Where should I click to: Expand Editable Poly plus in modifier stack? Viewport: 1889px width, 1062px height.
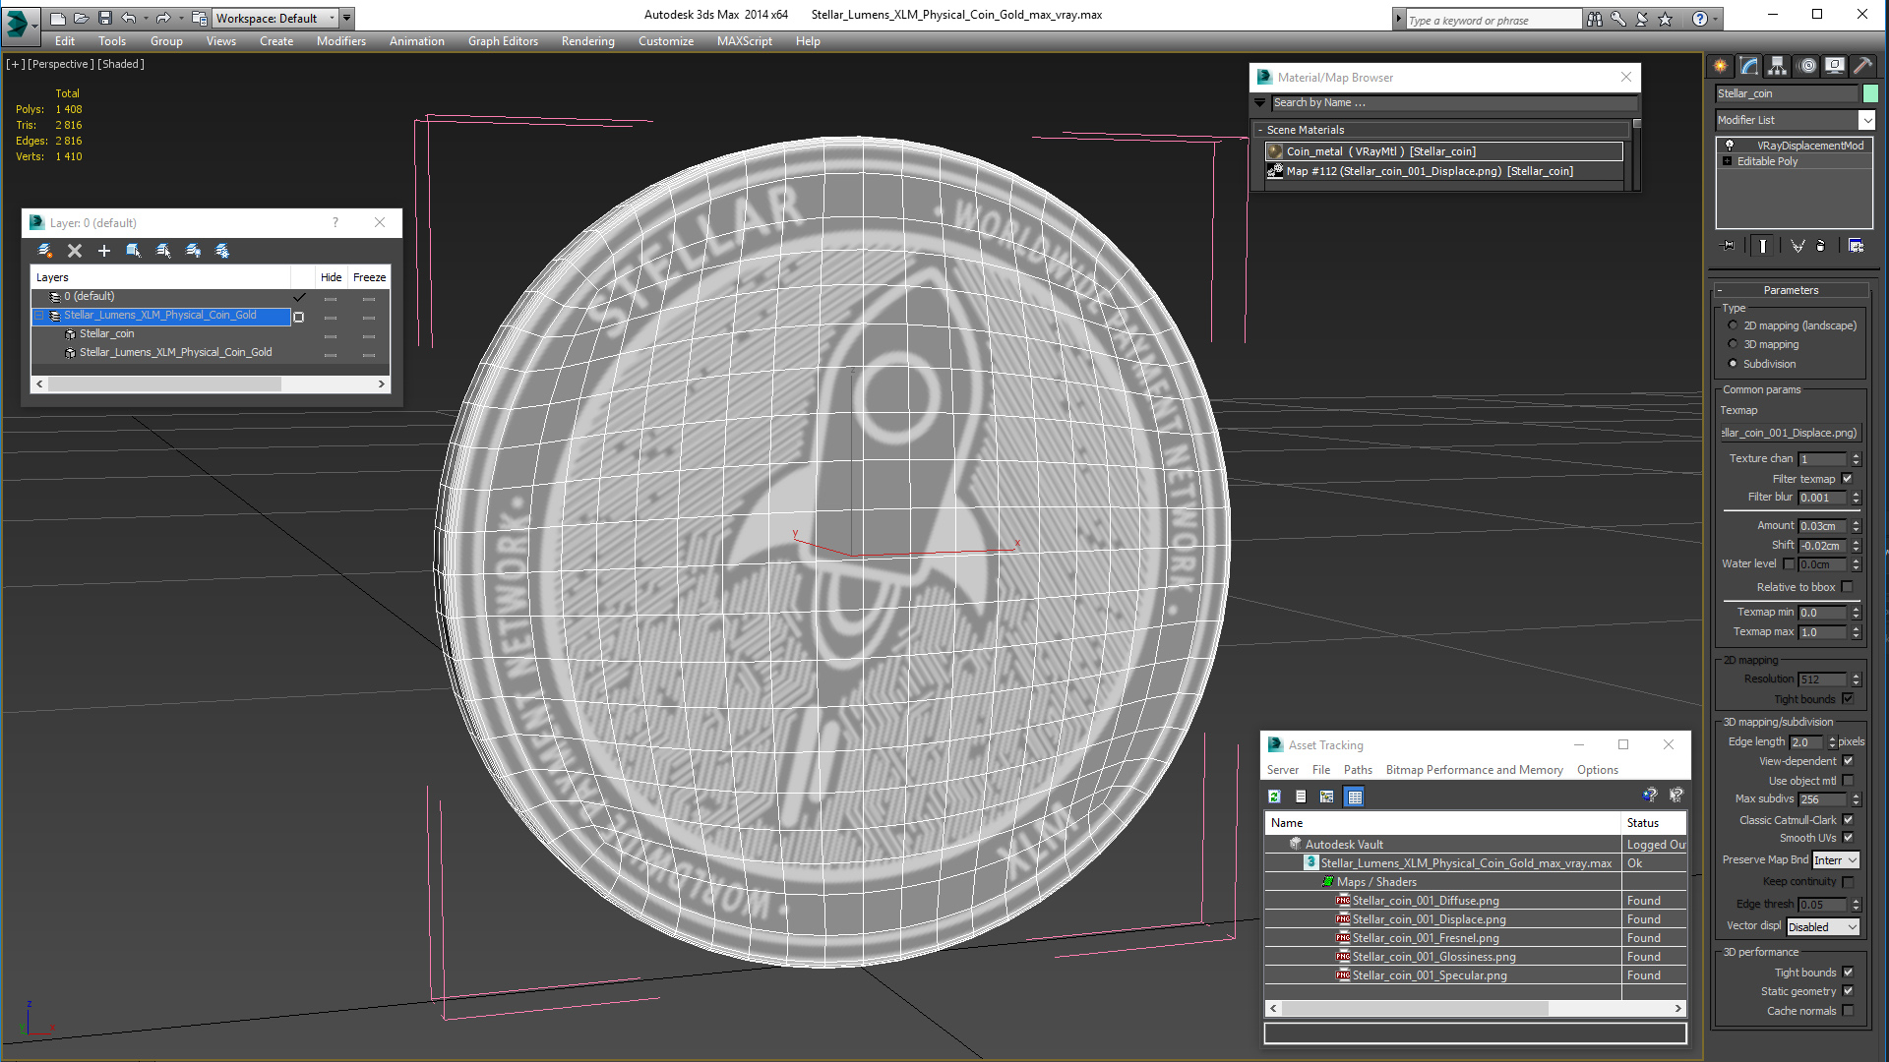1727,161
